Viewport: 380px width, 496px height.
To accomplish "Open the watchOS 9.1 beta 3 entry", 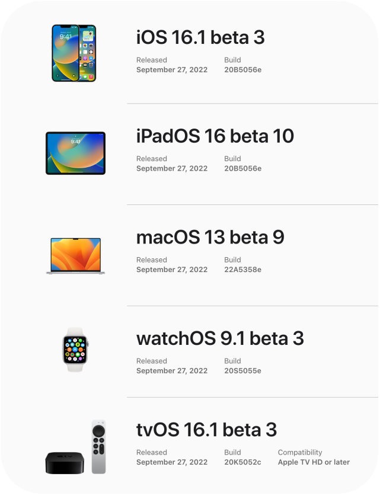I will point(219,338).
